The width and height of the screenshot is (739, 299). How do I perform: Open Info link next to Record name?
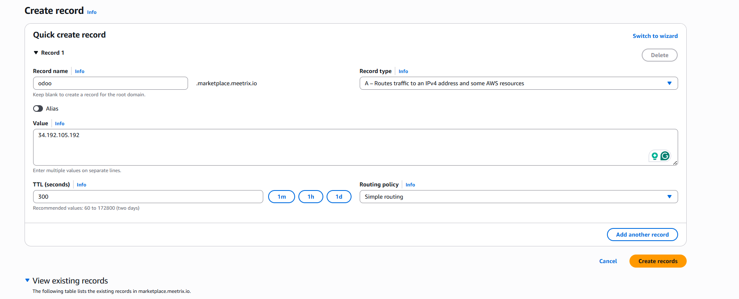(x=80, y=71)
